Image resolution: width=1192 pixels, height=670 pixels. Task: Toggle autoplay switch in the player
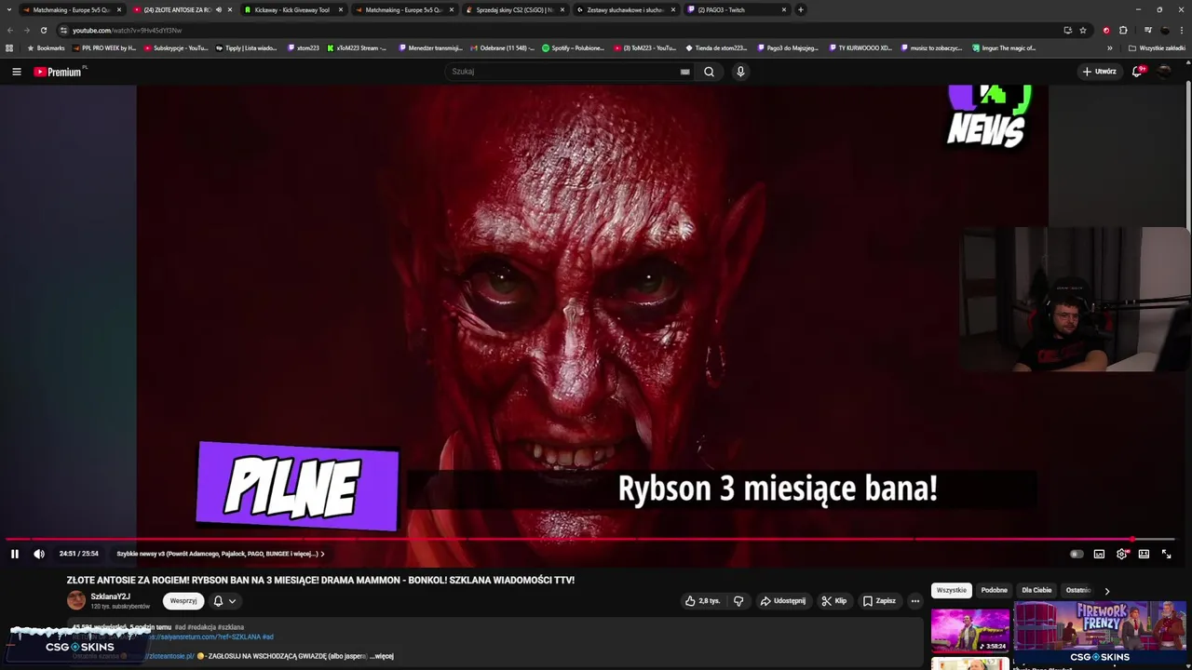coord(1077,554)
